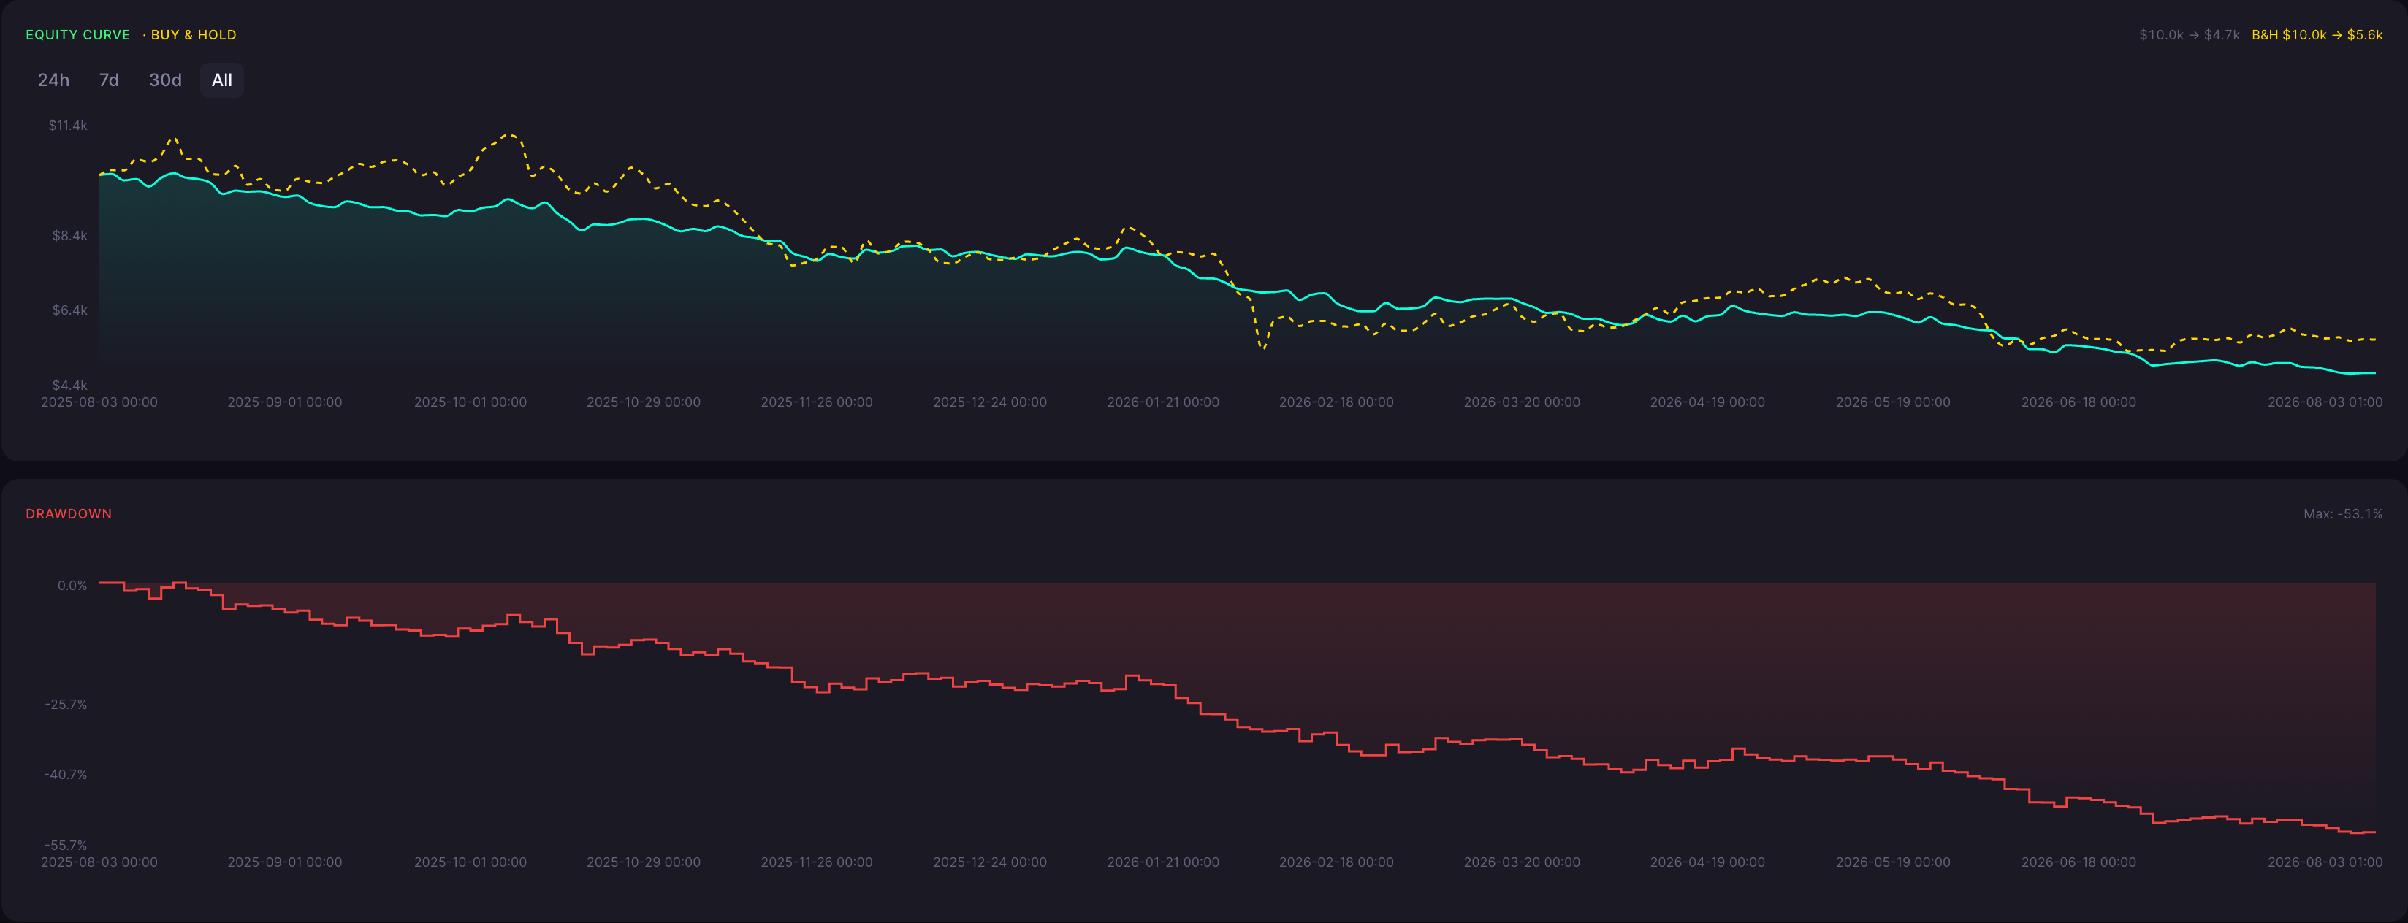Click the BUY & HOLD legend label
Screen dimensions: 2408x923
click(x=194, y=34)
